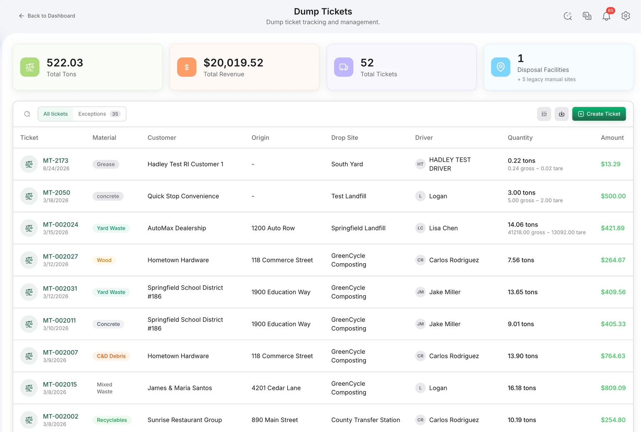Viewport: 641px width, 432px height.
Task: Select customer AutoMax Dealership
Action: [x=177, y=228]
